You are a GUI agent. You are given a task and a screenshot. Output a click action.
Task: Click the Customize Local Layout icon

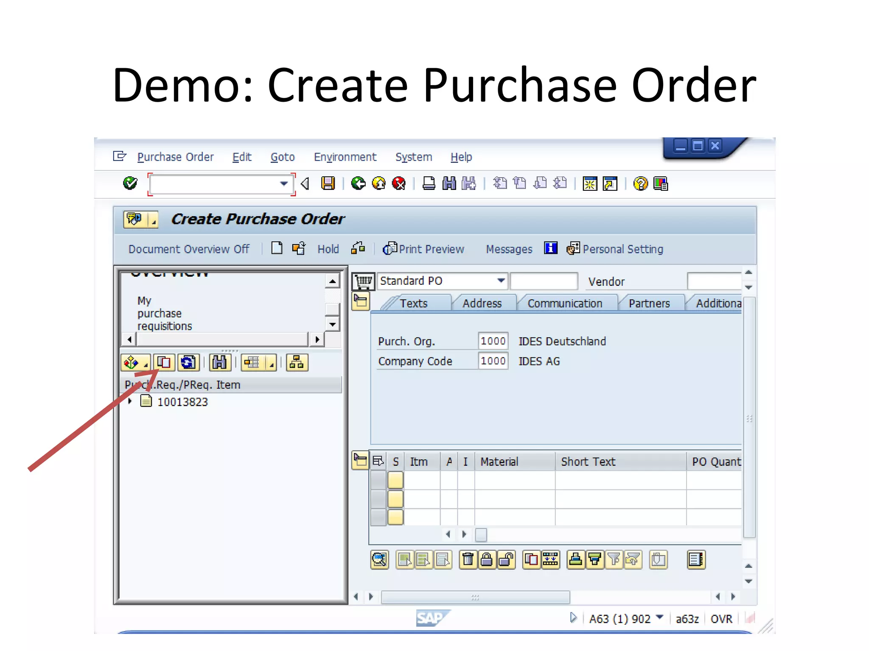661,184
